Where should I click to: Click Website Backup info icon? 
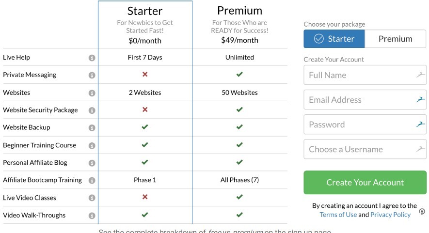click(x=92, y=128)
